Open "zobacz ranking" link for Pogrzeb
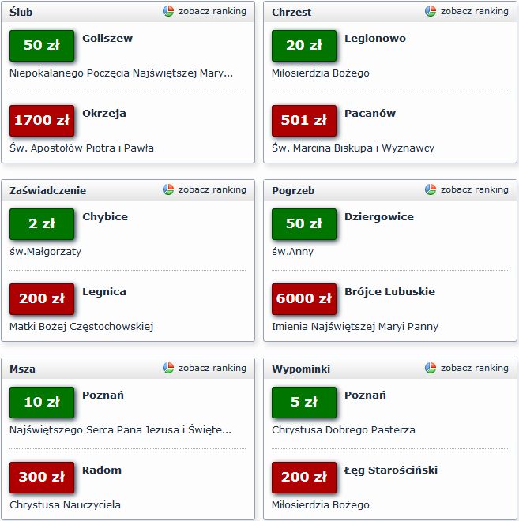 point(474,190)
